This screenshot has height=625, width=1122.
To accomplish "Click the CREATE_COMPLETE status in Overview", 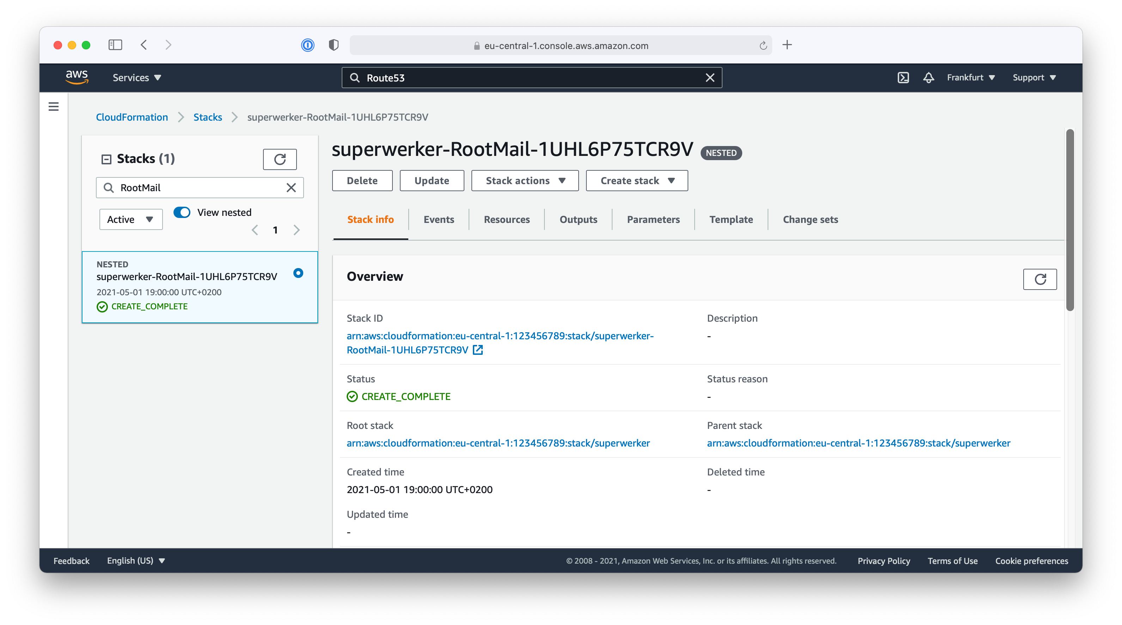I will coord(398,396).
